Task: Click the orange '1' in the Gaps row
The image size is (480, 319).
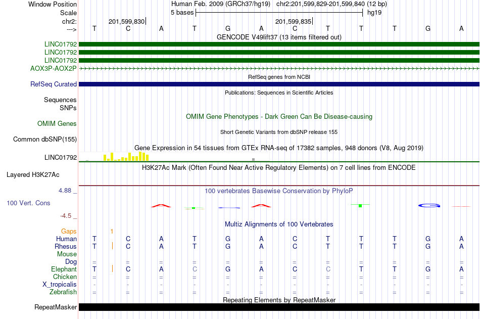Action: pyautogui.click(x=112, y=232)
